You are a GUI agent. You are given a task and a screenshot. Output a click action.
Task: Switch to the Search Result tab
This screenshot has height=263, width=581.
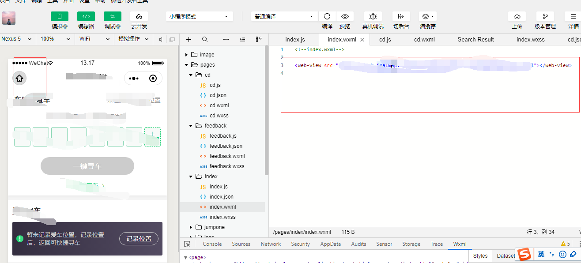pos(475,39)
